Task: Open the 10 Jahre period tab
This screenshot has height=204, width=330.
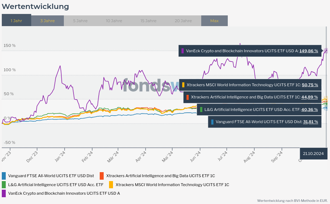Action: (114, 21)
